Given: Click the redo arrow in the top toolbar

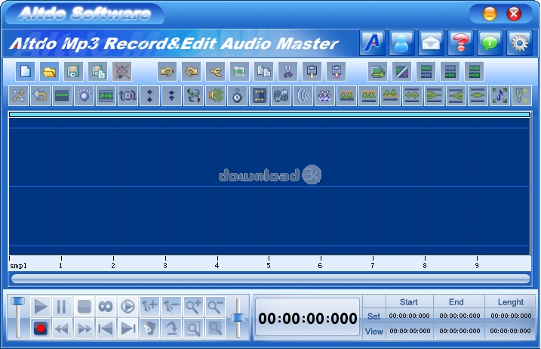Looking at the screenshot, I should click(x=192, y=72).
